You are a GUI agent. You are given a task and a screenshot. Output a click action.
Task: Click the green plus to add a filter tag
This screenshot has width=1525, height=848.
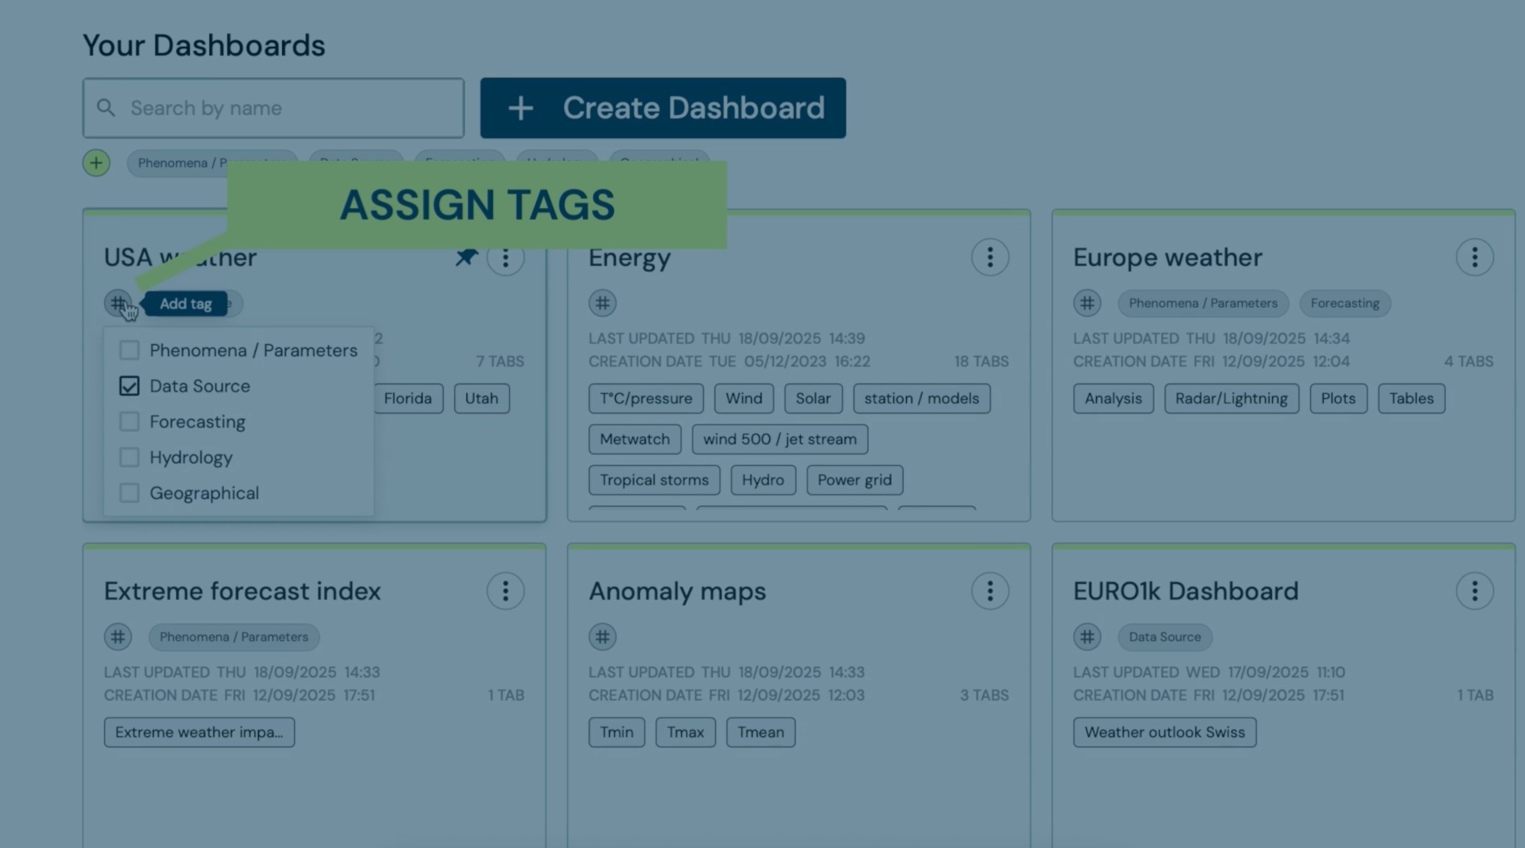tap(96, 163)
